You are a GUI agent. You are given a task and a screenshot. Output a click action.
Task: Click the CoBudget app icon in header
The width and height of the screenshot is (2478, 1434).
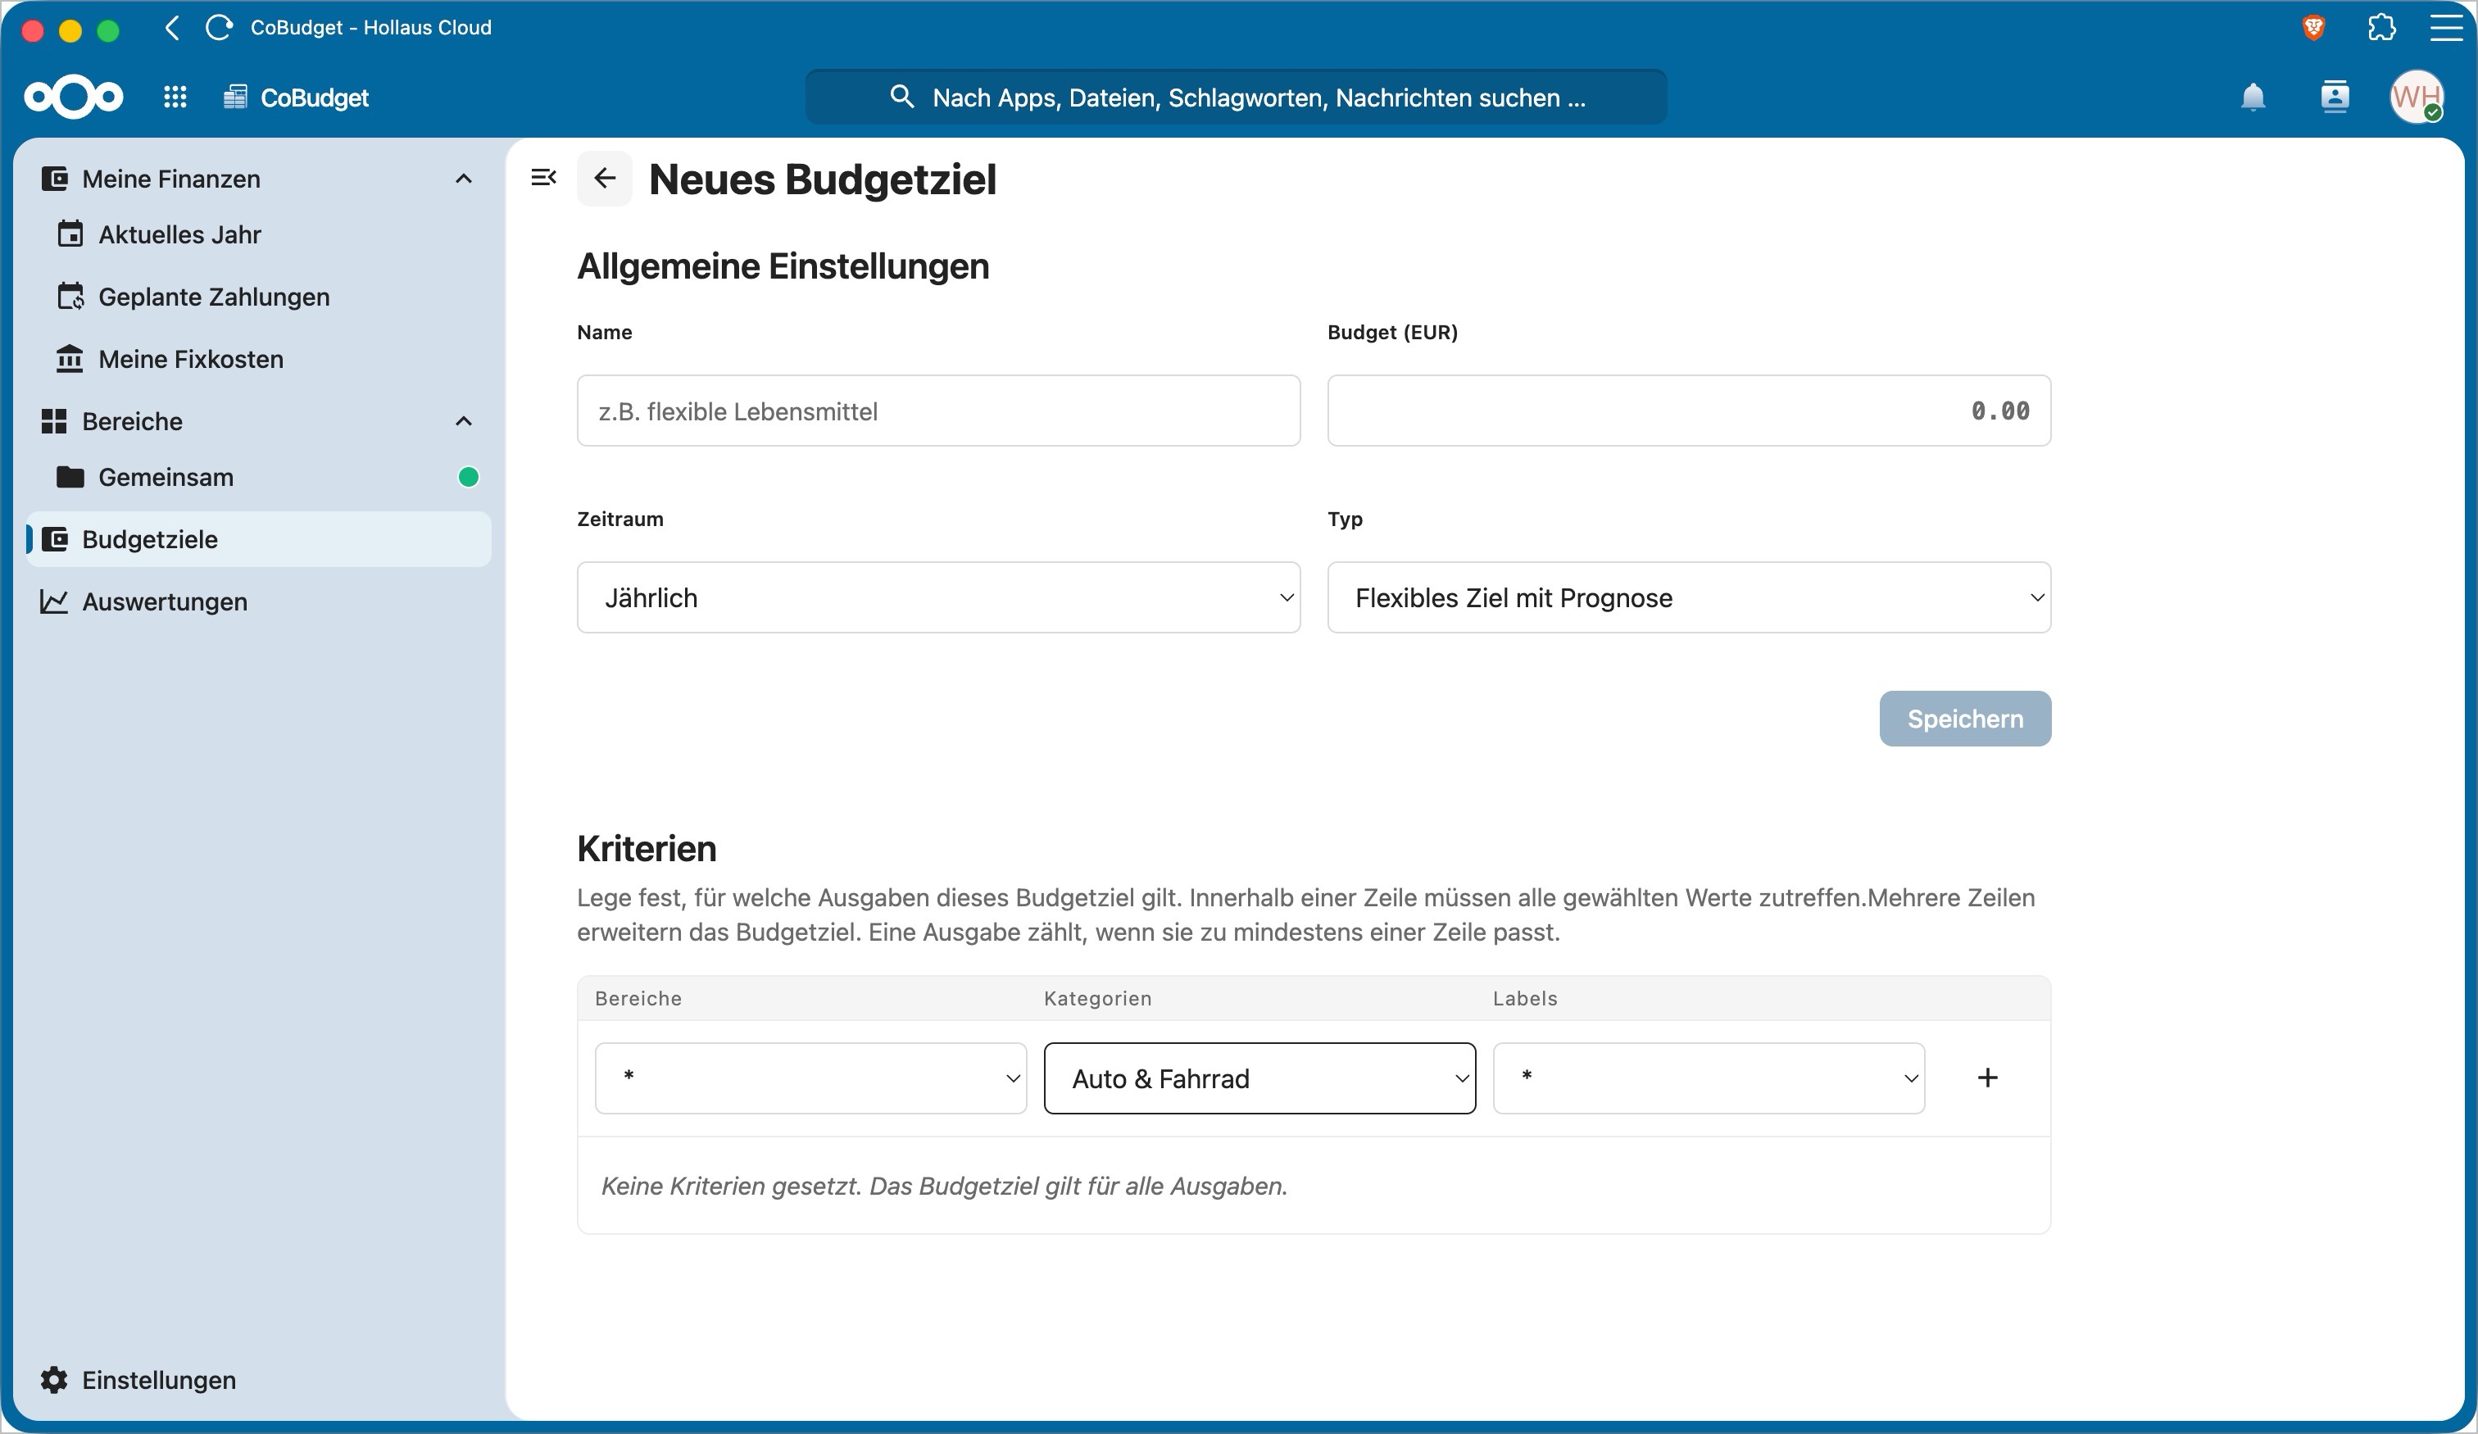point(235,97)
